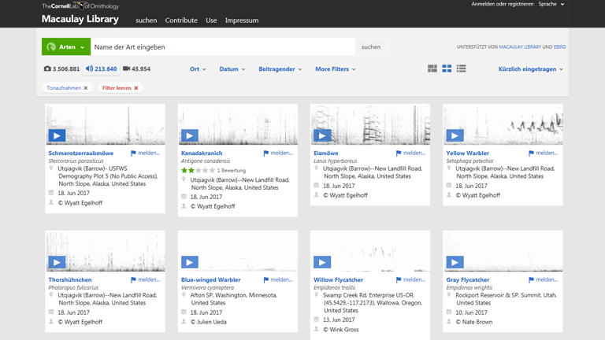Screen dimensions: 605x340
Task: Open the Use menu item
Action: point(211,20)
